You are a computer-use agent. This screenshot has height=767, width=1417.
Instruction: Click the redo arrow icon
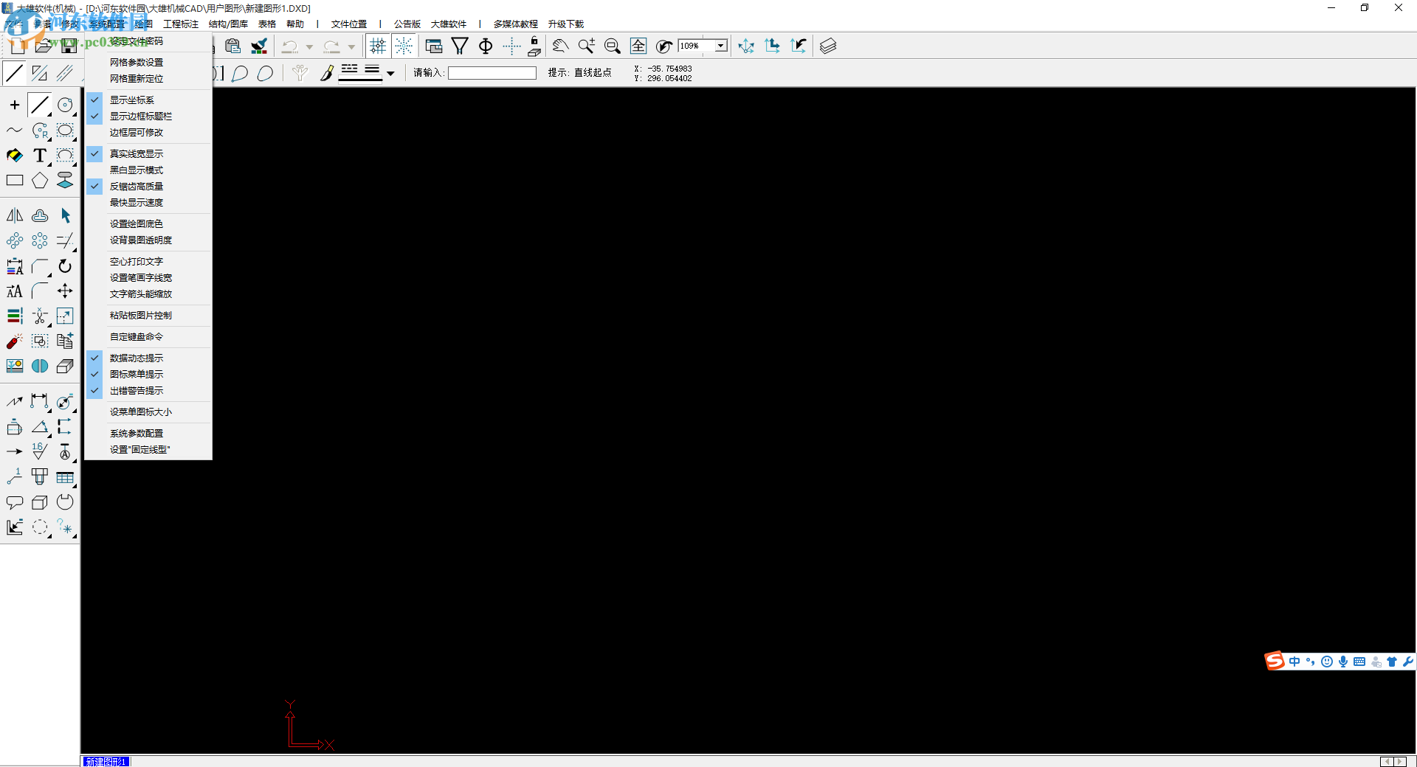pyautogui.click(x=331, y=46)
